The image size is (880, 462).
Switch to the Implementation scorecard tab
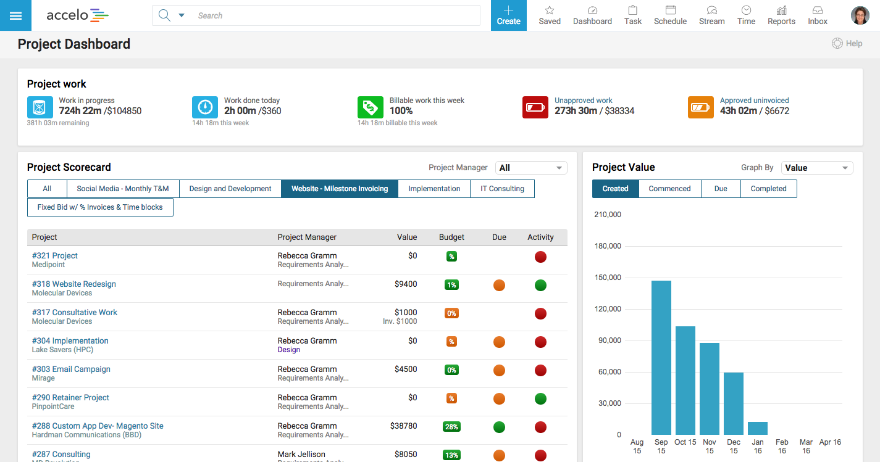tap(434, 189)
